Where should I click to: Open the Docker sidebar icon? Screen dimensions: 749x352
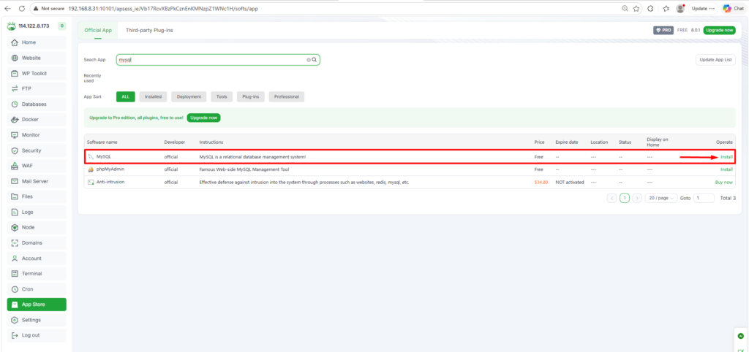pos(15,119)
